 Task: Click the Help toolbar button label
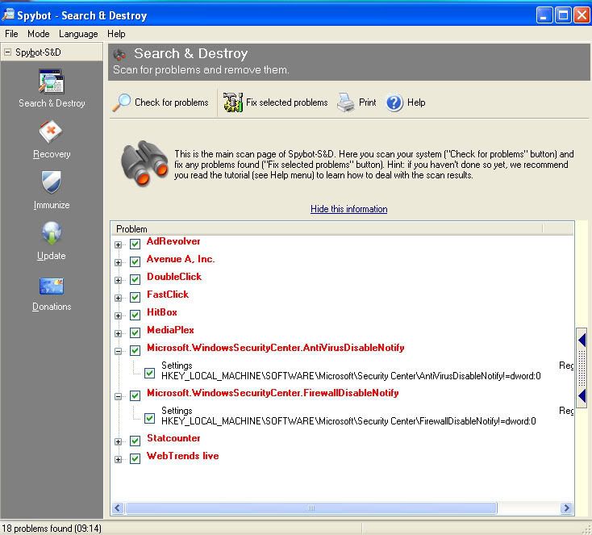(416, 102)
